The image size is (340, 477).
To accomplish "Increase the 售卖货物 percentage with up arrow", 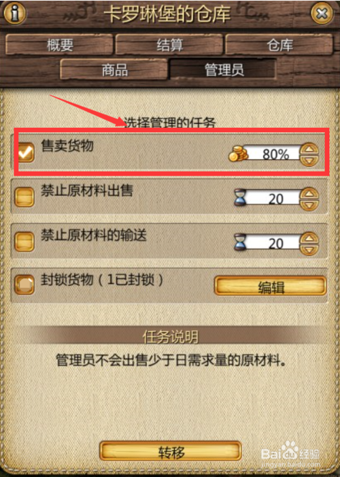I will (309, 150).
